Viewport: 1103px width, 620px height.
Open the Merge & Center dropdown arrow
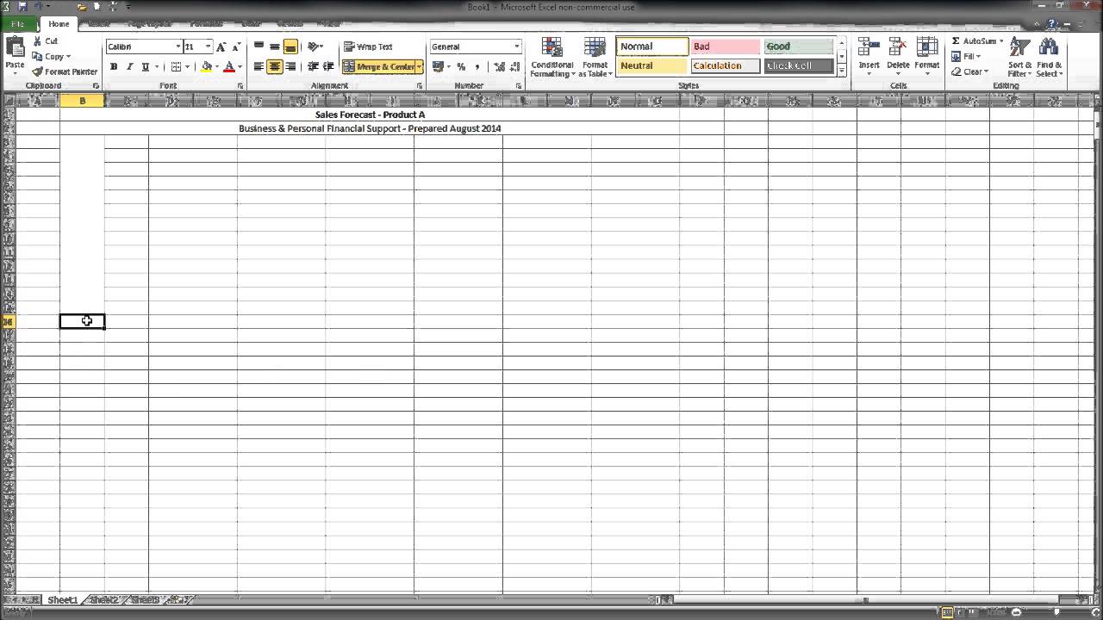point(419,67)
